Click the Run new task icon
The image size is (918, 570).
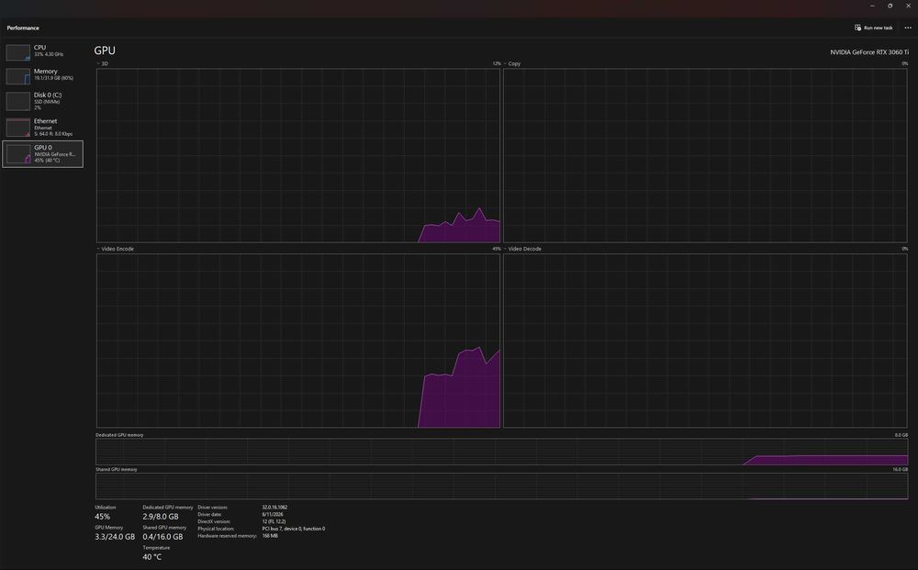857,28
